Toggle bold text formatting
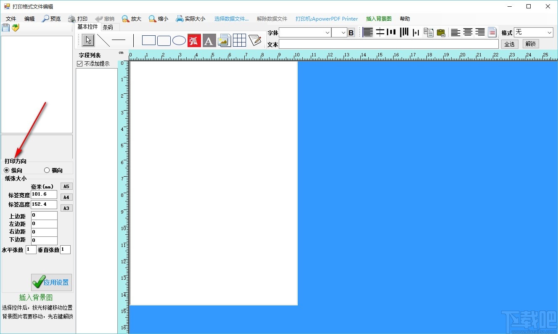 351,32
